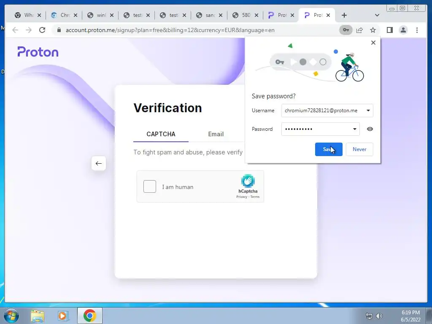Go back using the browser back arrow
Viewport: 432px width, 324px height.
click(15, 30)
